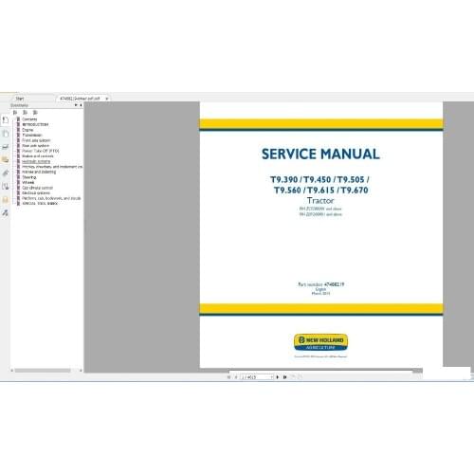Open the Transmission bookmark

(x=31, y=135)
